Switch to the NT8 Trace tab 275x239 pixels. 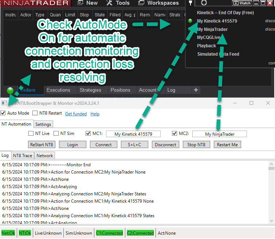23,156
